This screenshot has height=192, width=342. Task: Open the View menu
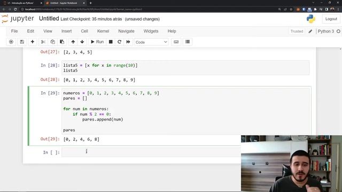(48, 31)
